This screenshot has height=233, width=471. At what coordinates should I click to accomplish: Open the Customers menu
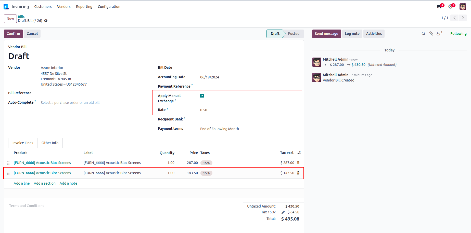coord(43,7)
